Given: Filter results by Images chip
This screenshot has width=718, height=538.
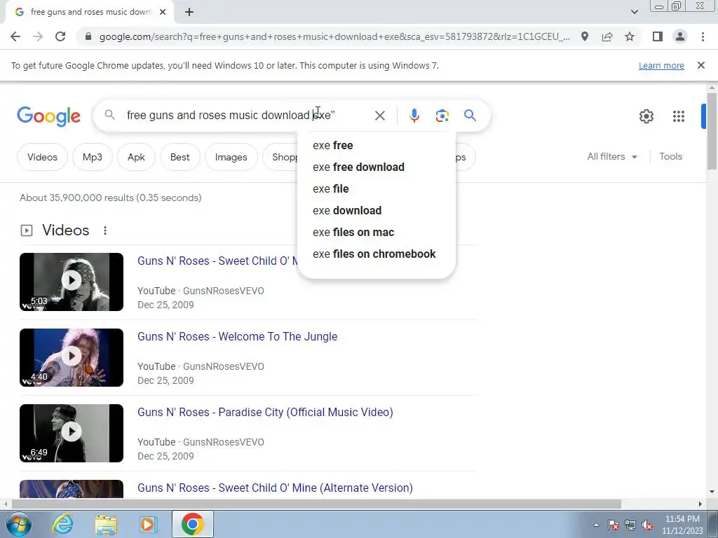Looking at the screenshot, I should tap(231, 157).
